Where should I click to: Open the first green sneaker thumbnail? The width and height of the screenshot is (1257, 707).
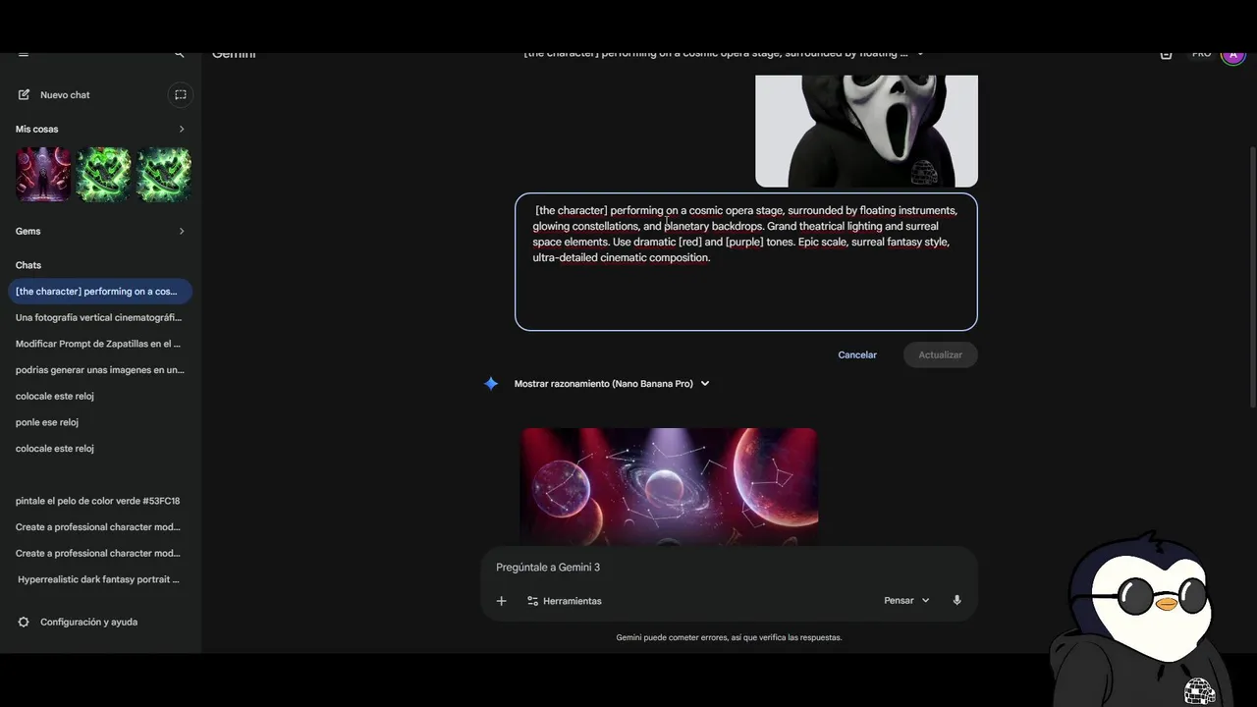[103, 175]
